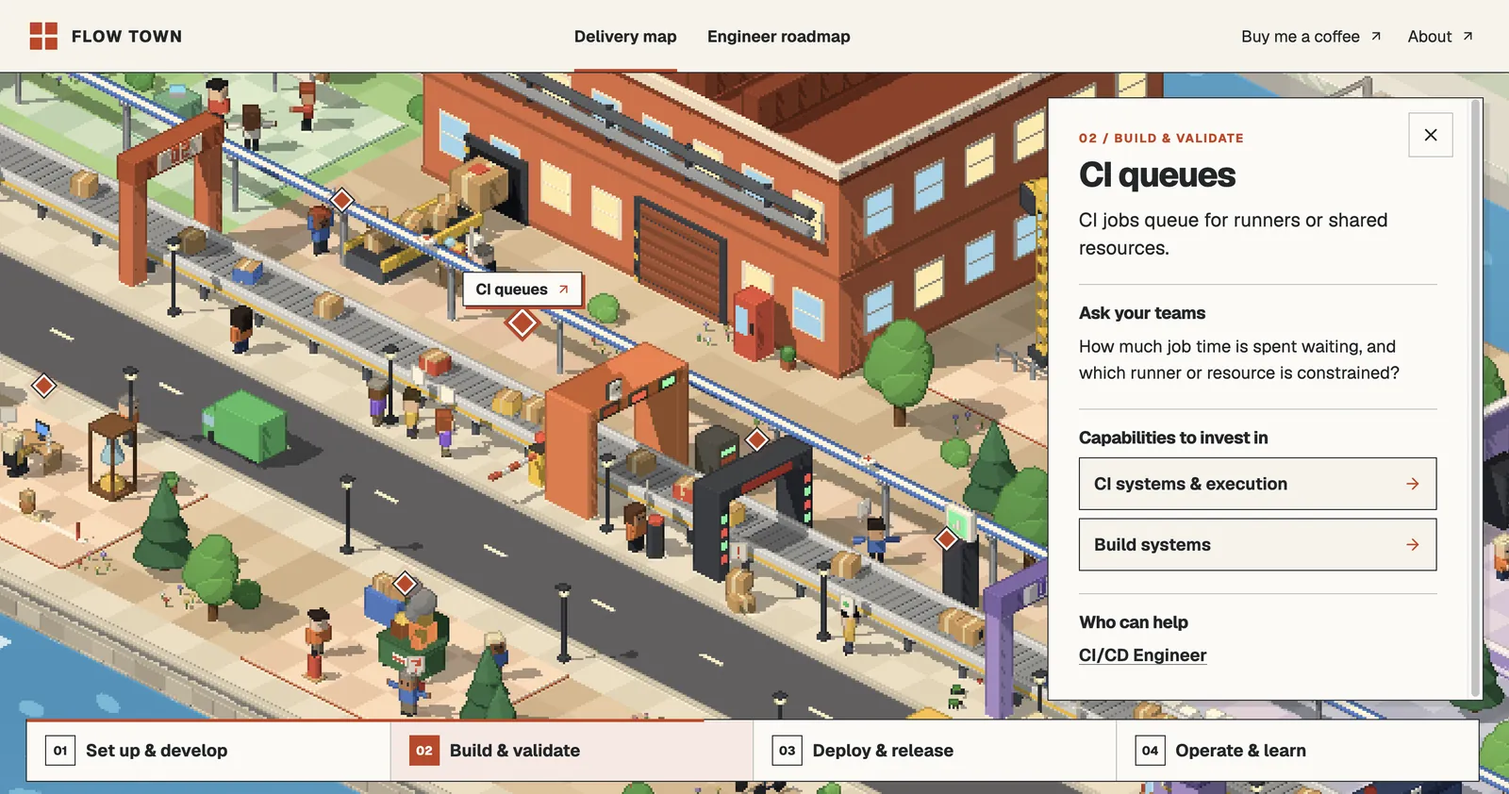
Task: Click the arrow icon in CI systems & execution
Action: (1413, 484)
